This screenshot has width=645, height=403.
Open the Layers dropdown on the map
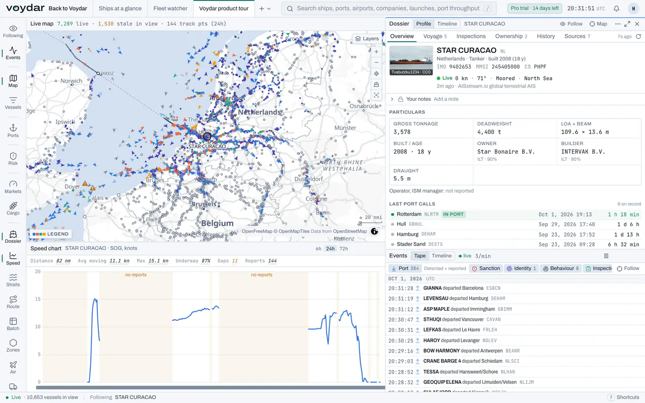367,39
